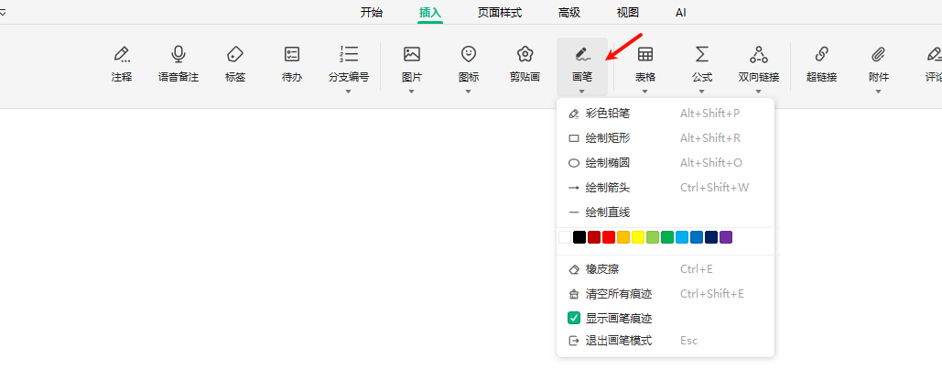This screenshot has height=381, width=942.
Task: Insert a 待办 to-do checklist icon
Action: click(x=292, y=55)
